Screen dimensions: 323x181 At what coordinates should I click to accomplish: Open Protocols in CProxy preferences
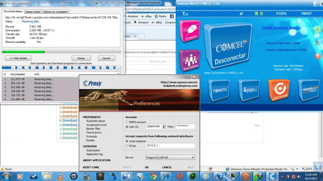coord(92,136)
